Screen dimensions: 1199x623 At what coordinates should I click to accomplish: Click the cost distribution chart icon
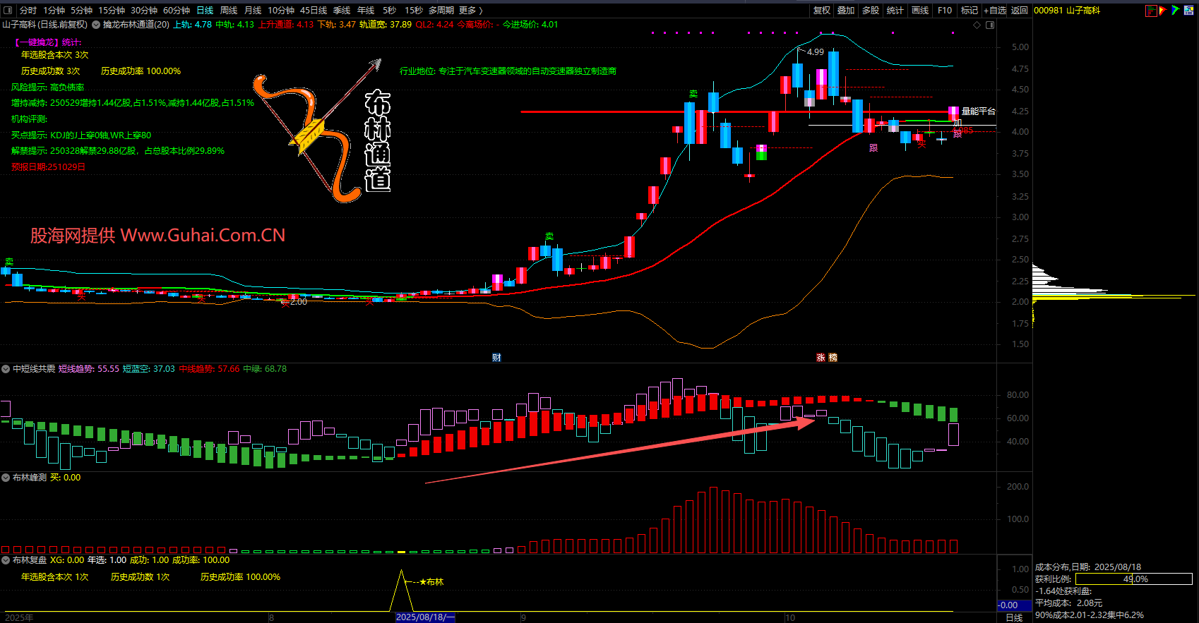pos(1151,11)
